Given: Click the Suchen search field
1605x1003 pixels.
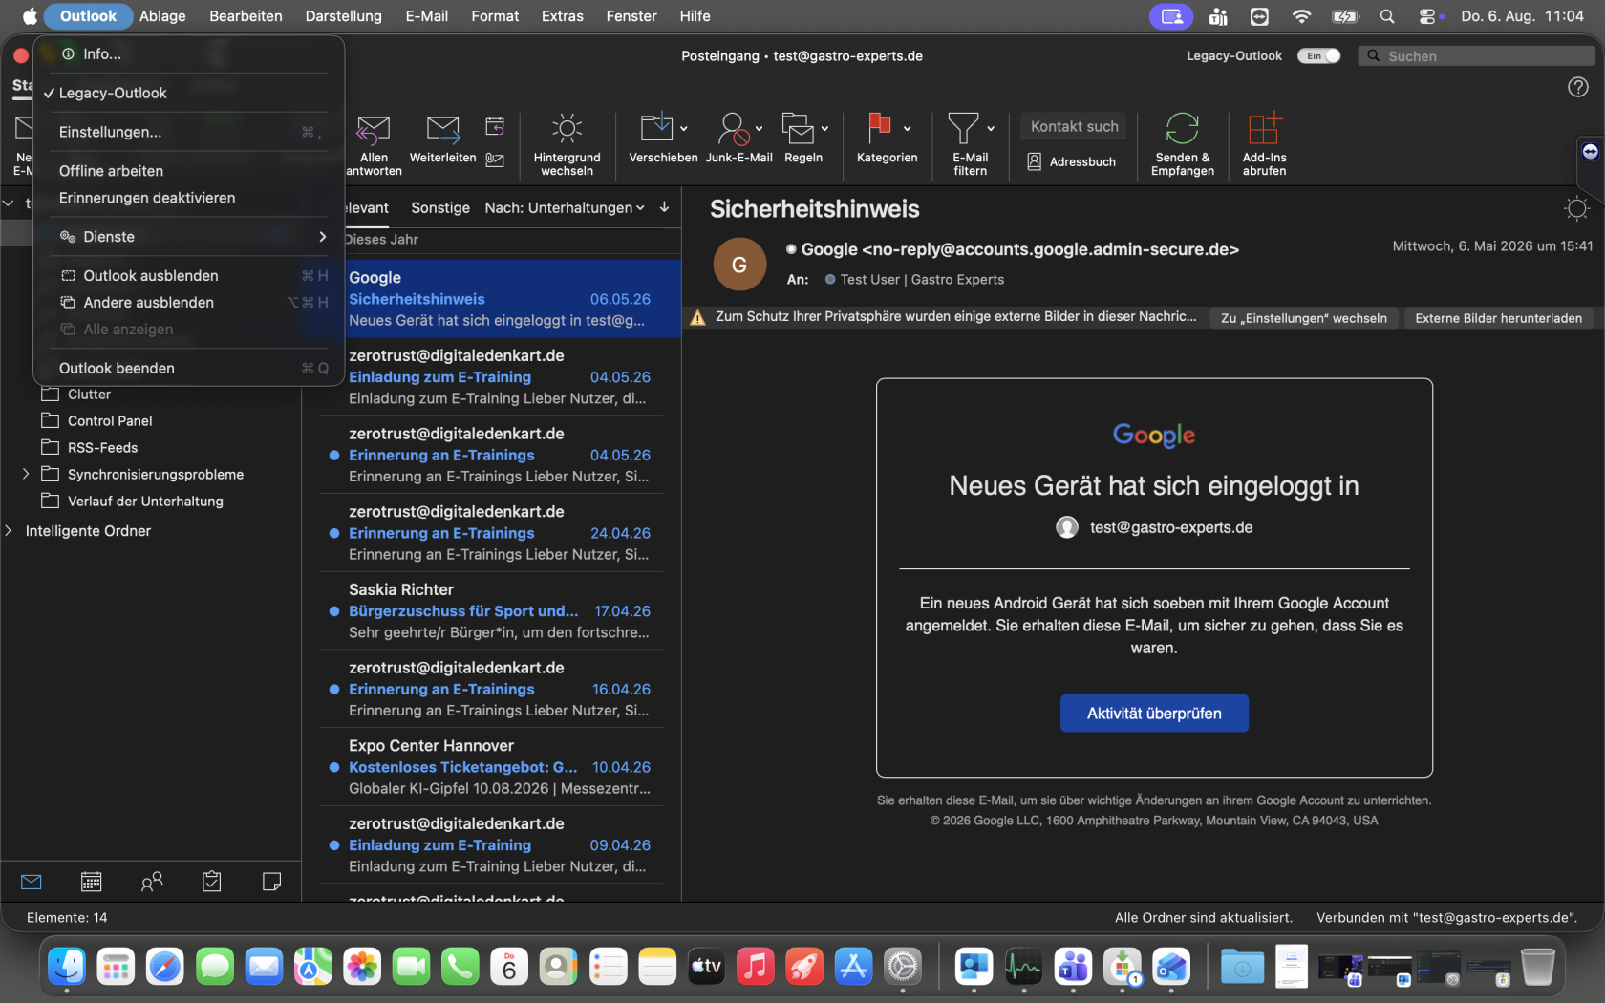Looking at the screenshot, I should [1476, 56].
